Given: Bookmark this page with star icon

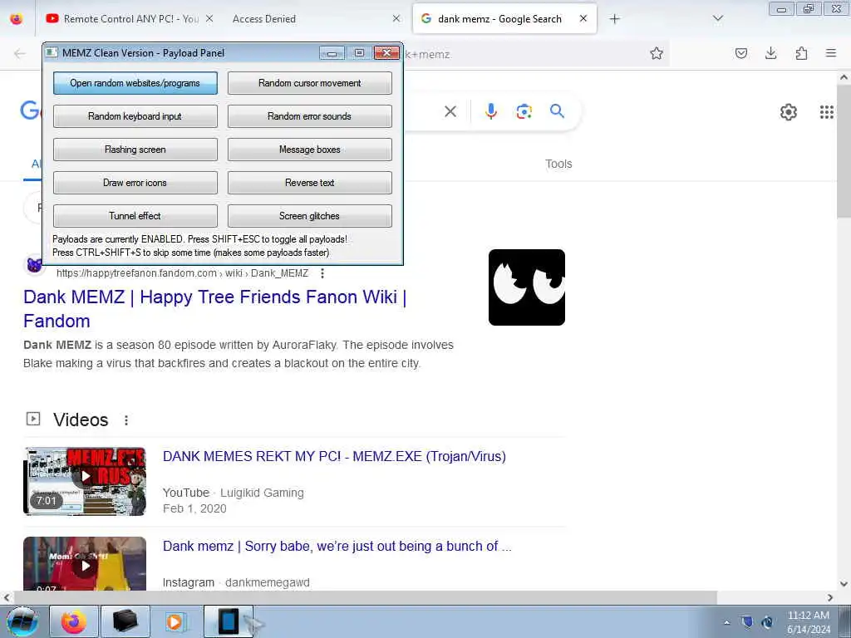Looking at the screenshot, I should tap(657, 53).
